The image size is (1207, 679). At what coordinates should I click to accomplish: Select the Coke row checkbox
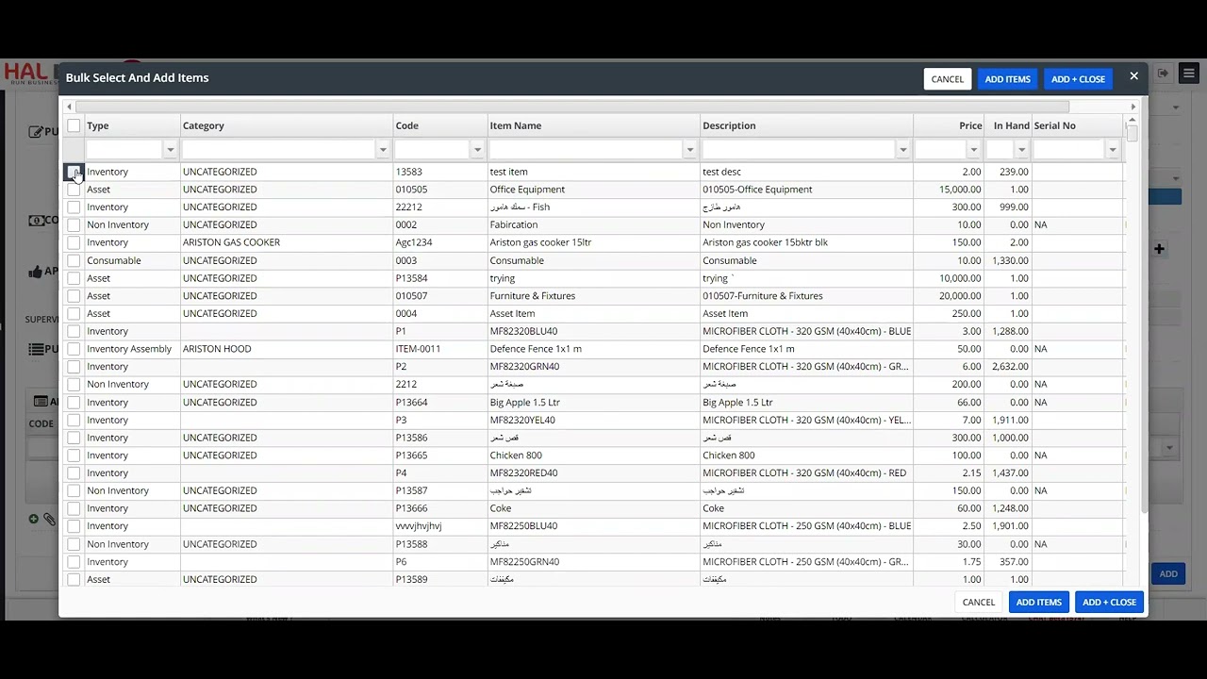(74, 508)
